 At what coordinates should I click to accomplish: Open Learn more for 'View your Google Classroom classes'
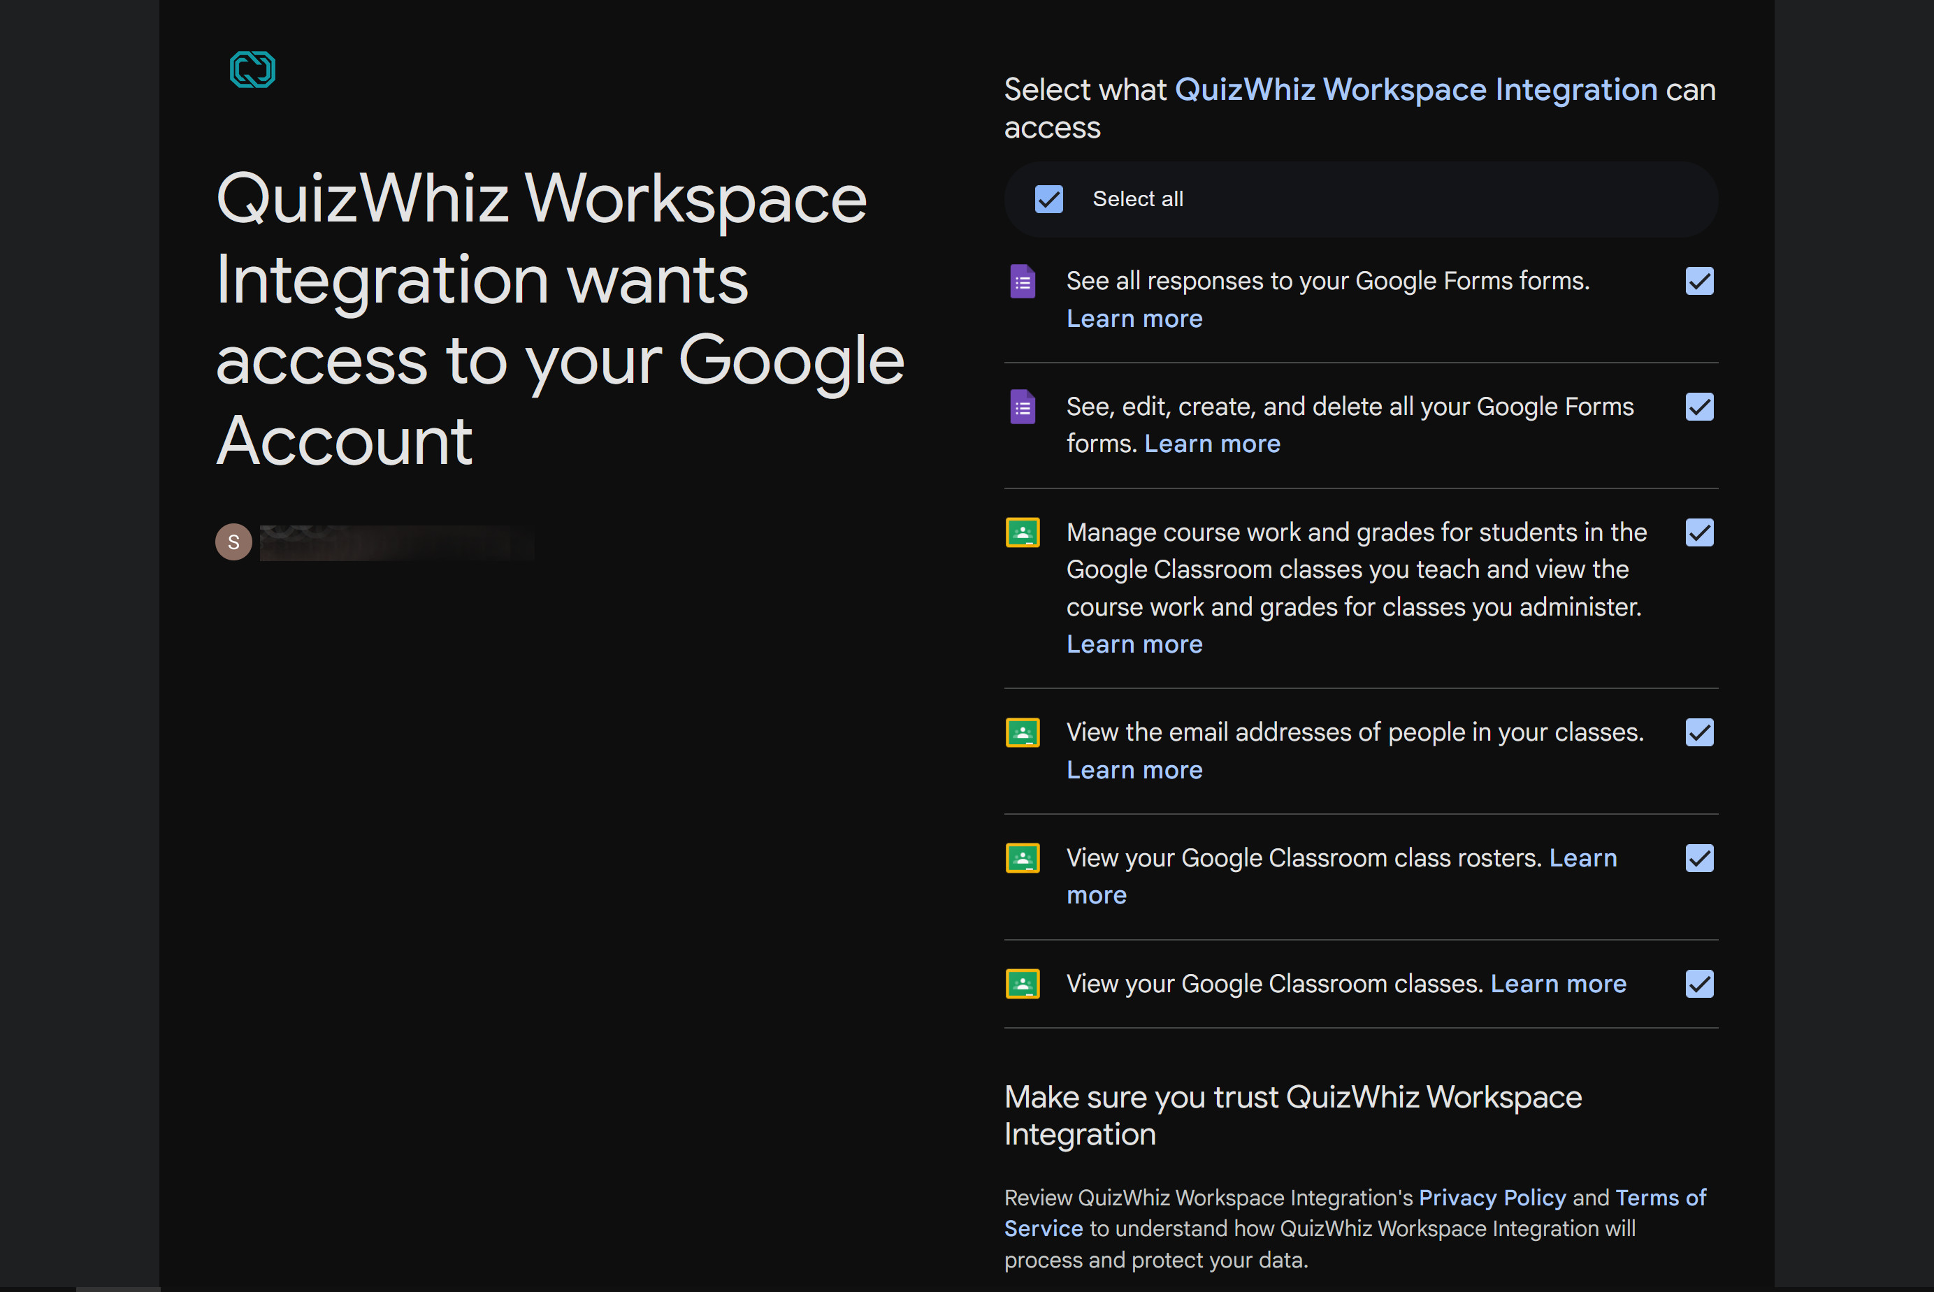[1558, 984]
